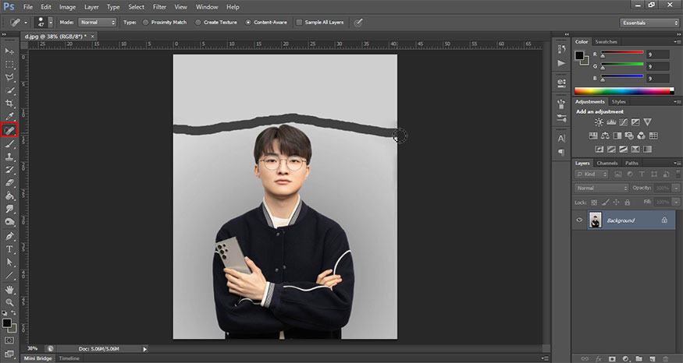This screenshot has height=363, width=683.
Task: Select the Eraser tool
Action: (x=9, y=183)
